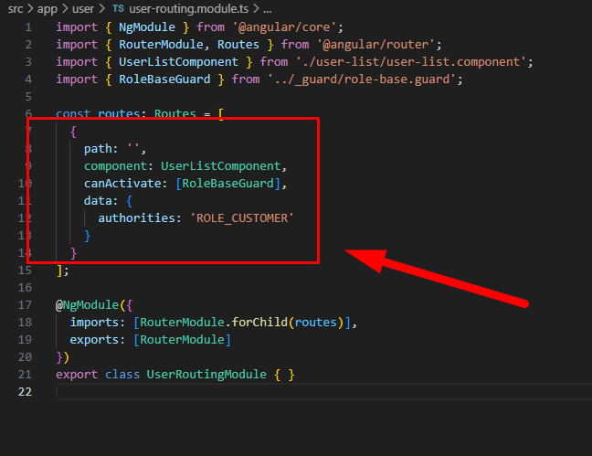592x456 pixels.
Task: Click line number 17 in the gutter
Action: coord(24,305)
